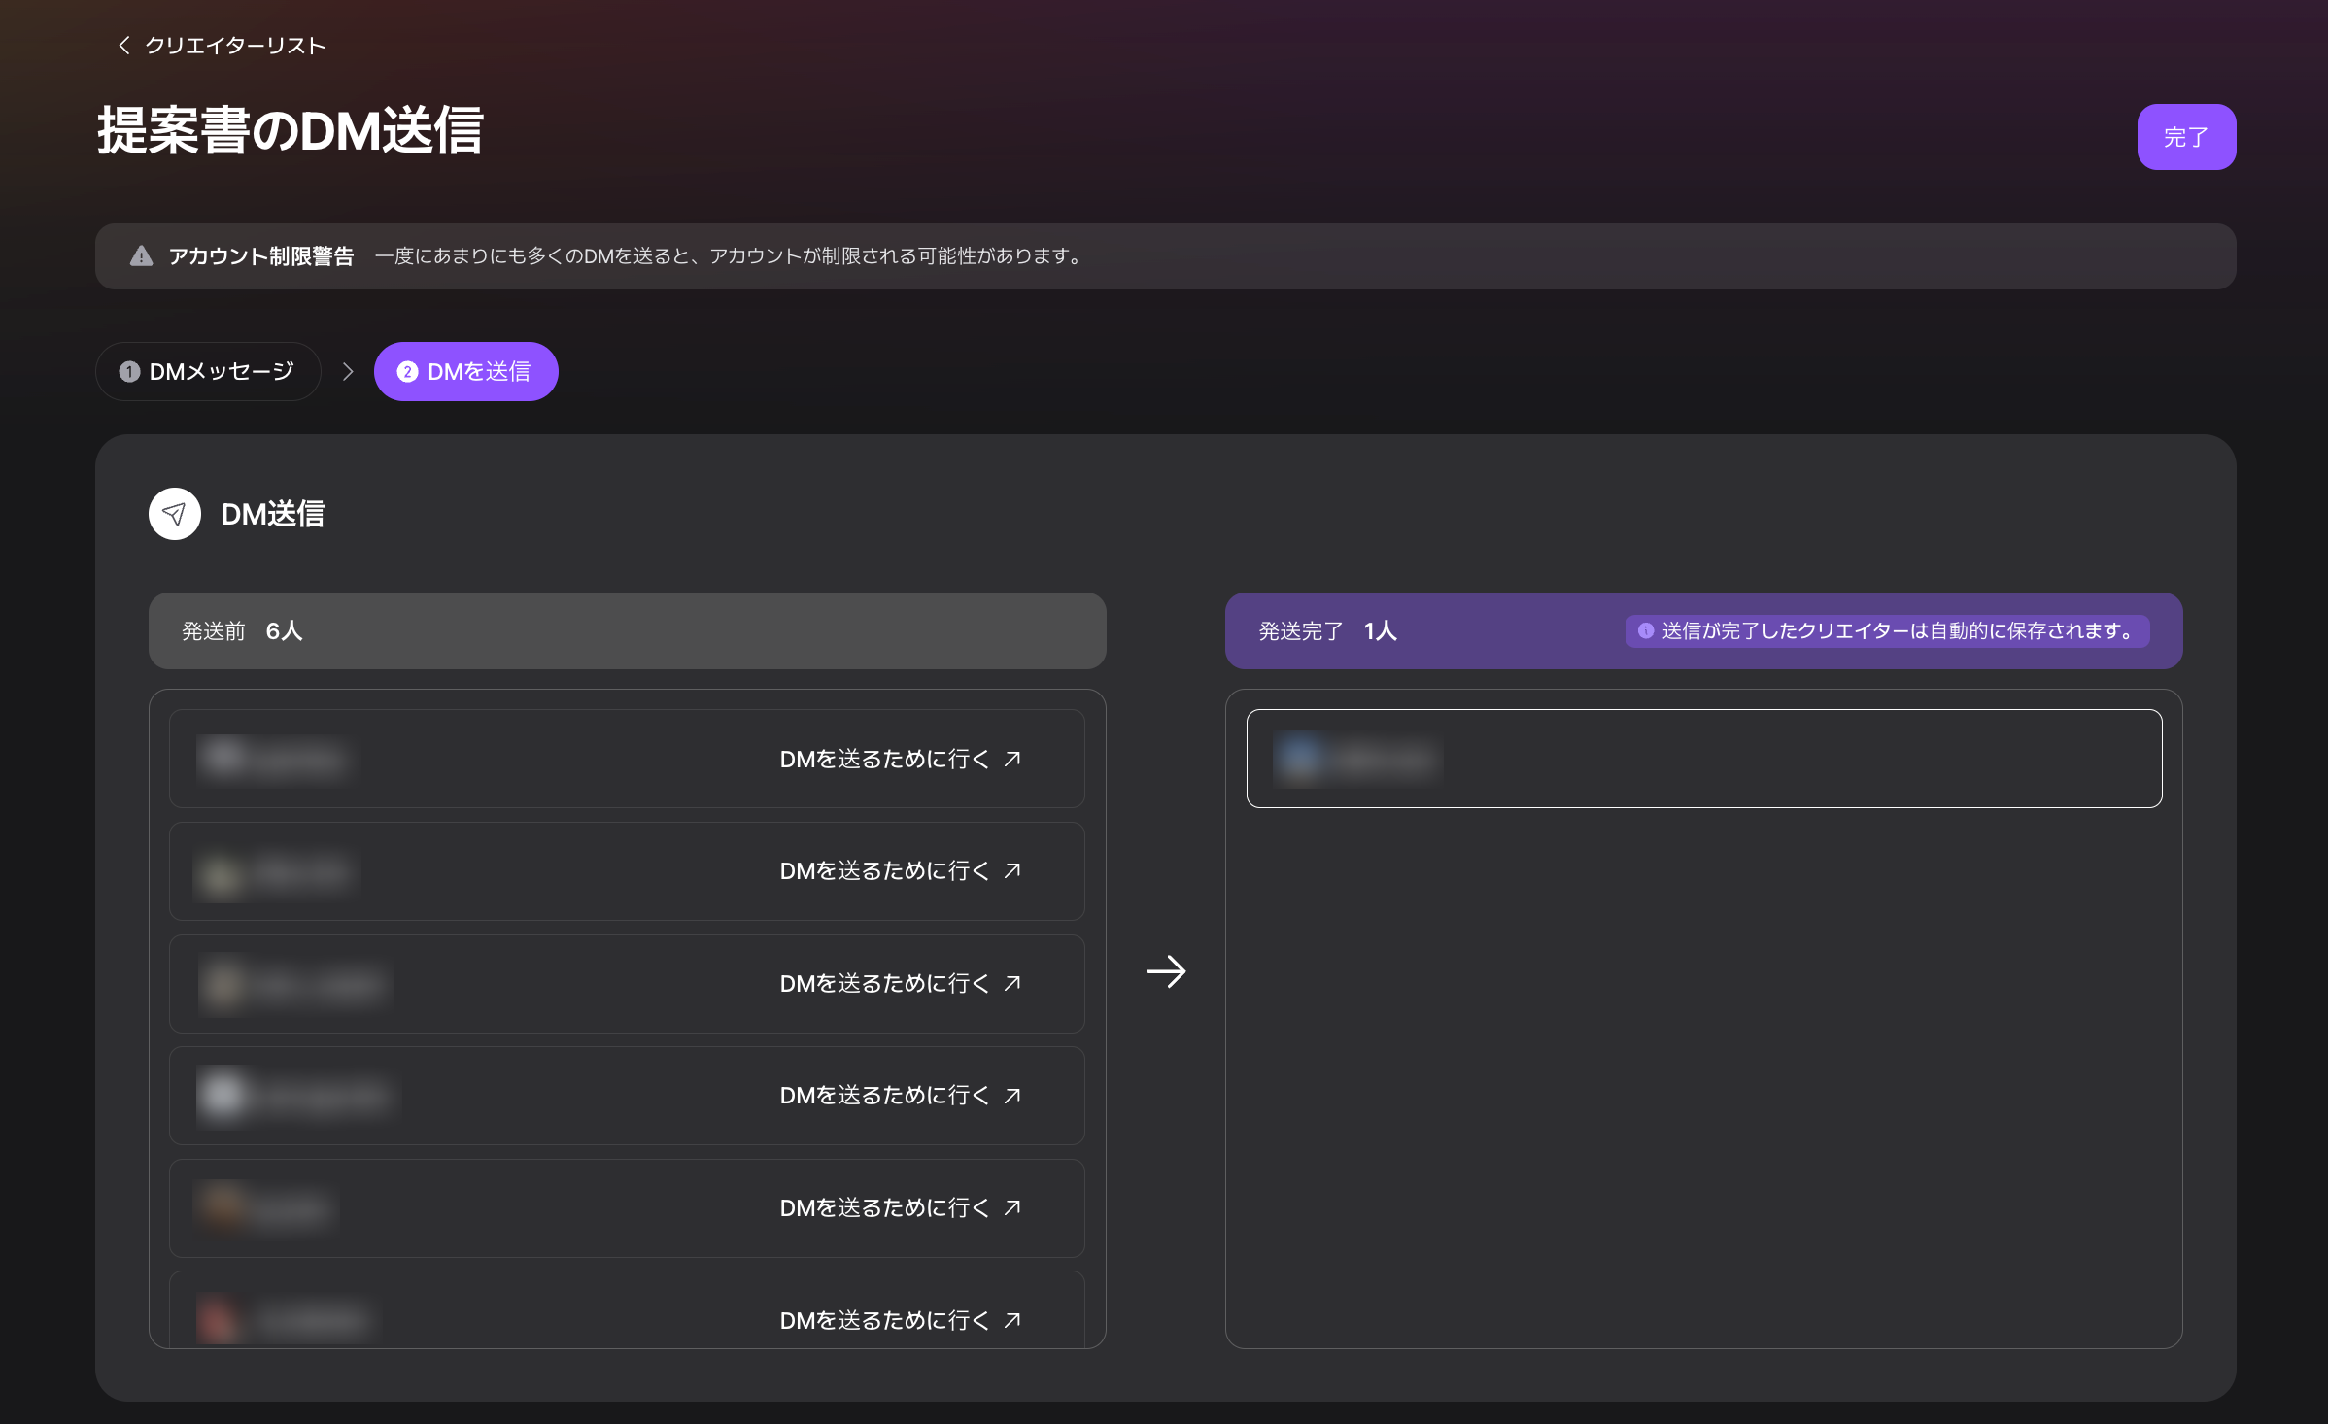Click クリエイターリスト back link text

(235, 46)
